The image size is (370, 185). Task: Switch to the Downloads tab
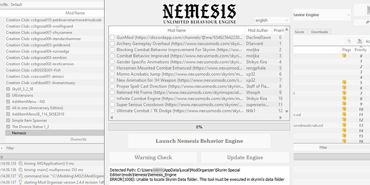319,32
